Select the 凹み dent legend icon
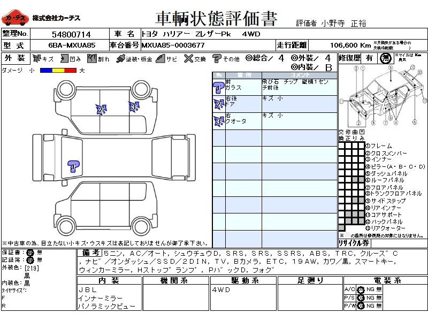Viewport: 428px width, 321px height. (x=64, y=58)
